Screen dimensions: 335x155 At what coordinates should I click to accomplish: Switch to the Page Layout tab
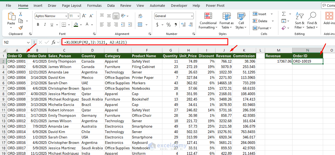tap(72, 5)
